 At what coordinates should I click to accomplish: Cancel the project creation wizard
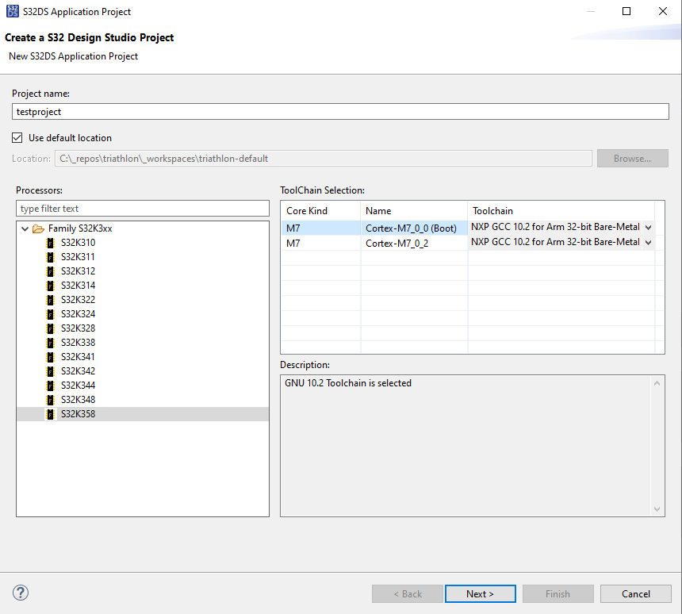click(x=636, y=593)
